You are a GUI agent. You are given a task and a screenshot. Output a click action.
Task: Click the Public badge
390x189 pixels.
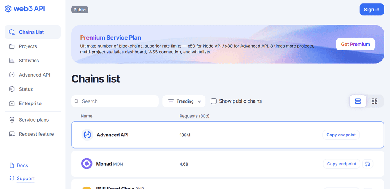[80, 10]
